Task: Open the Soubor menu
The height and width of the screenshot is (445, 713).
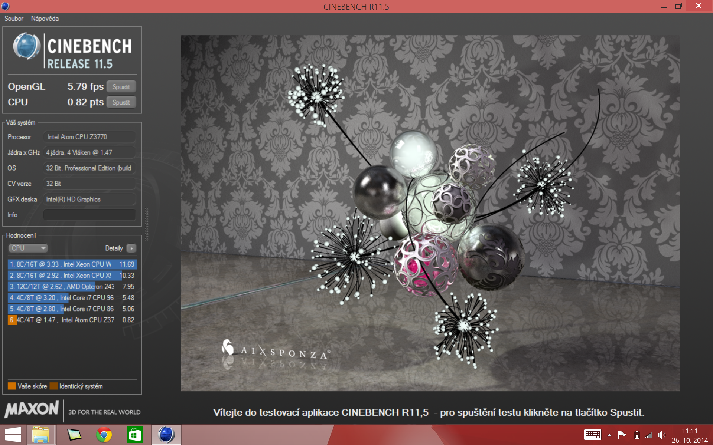Action: pos(13,18)
